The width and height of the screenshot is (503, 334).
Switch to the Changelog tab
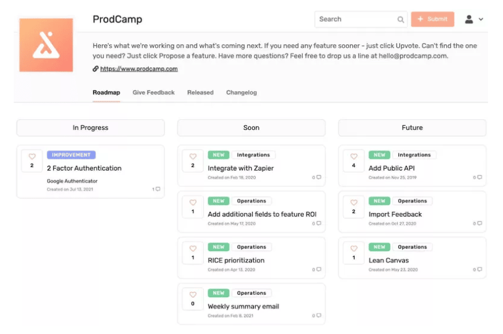pos(242,93)
